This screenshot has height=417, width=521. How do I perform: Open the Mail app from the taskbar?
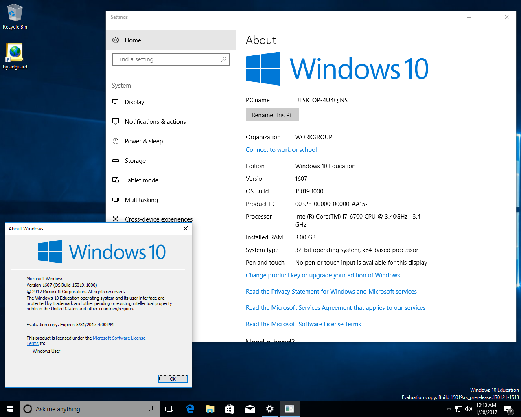pyautogui.click(x=250, y=409)
